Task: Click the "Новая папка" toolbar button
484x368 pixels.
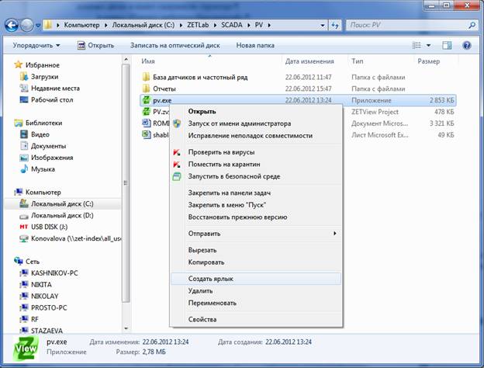Action: [255, 45]
